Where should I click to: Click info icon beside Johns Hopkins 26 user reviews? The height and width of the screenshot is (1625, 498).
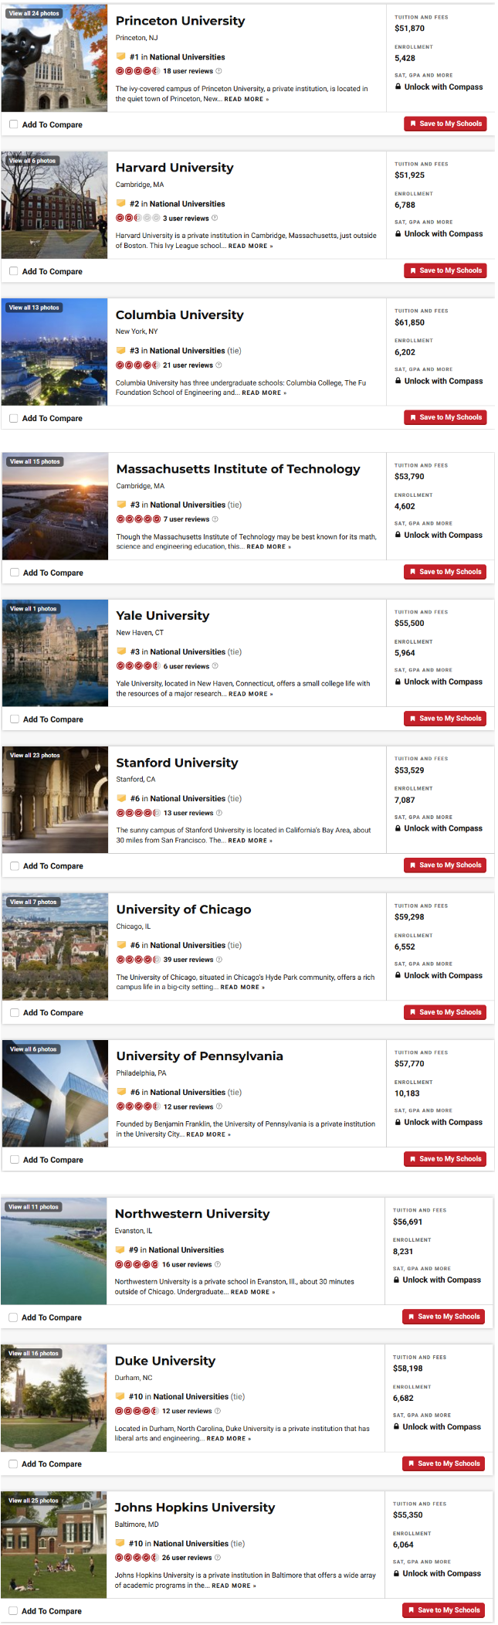tap(218, 1558)
